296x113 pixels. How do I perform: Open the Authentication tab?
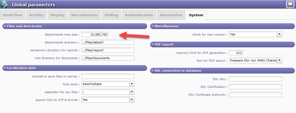pos(139,15)
